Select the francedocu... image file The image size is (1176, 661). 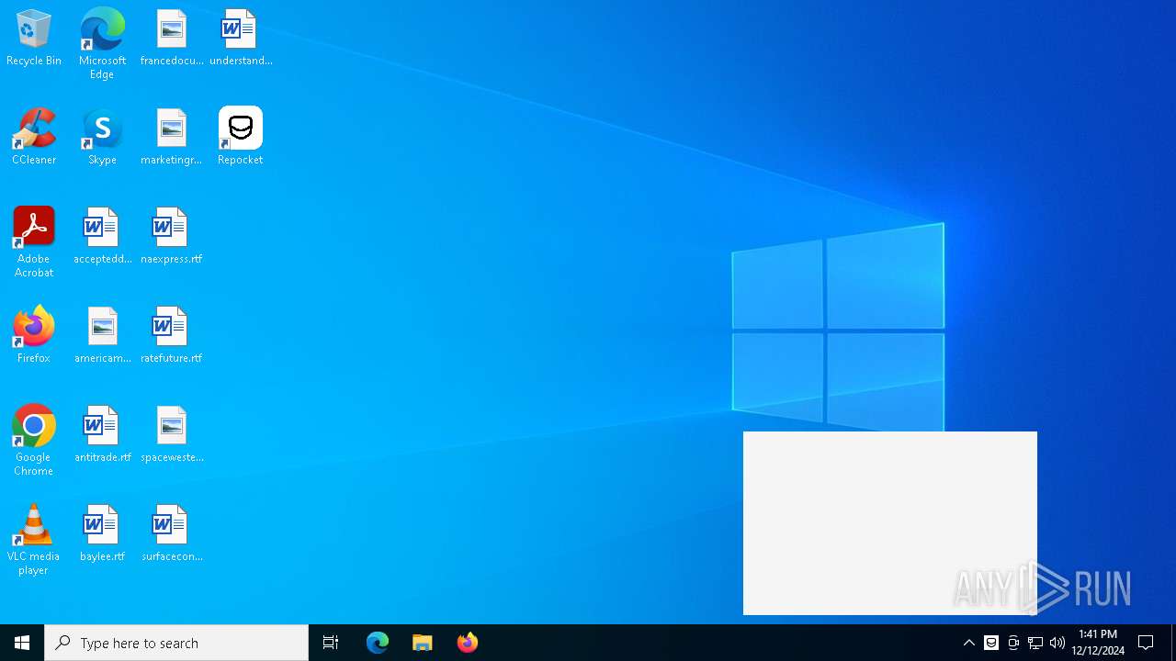pos(172,39)
